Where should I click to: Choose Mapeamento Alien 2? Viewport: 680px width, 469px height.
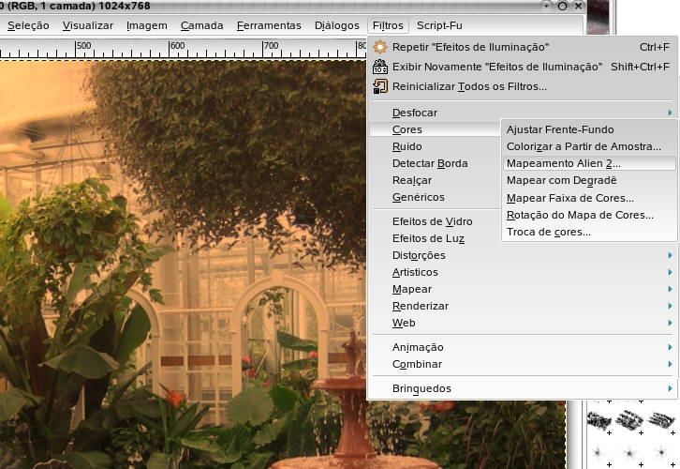click(x=589, y=163)
